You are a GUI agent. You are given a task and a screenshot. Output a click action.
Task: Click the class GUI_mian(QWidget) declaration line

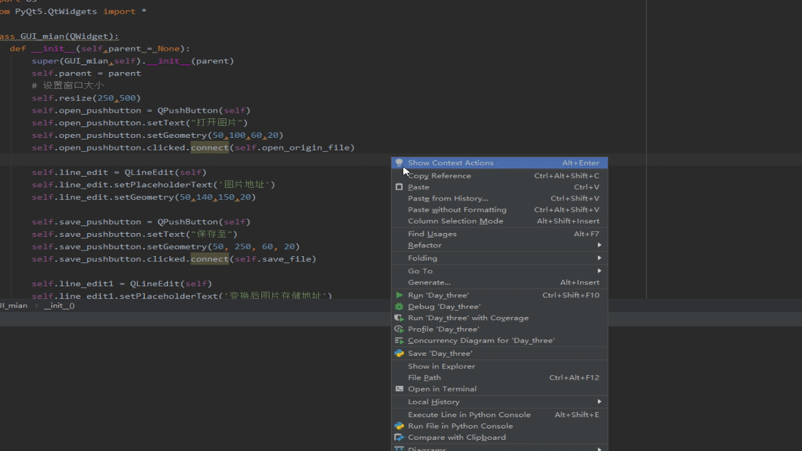[x=59, y=36]
